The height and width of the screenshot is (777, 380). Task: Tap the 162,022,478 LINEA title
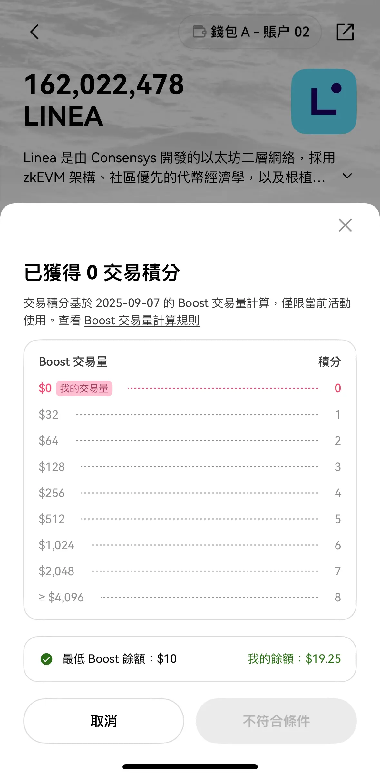coord(104,100)
